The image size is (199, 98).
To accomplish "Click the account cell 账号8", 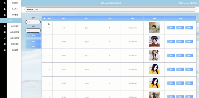I will pyautogui.click(x=64, y=42).
